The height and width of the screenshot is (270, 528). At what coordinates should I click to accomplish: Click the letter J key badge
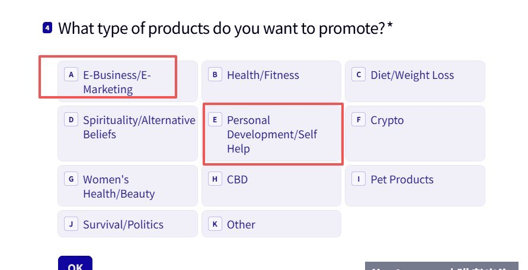[71, 224]
